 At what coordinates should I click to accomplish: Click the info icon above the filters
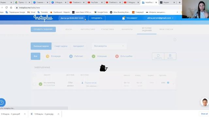pyautogui.click(x=175, y=40)
